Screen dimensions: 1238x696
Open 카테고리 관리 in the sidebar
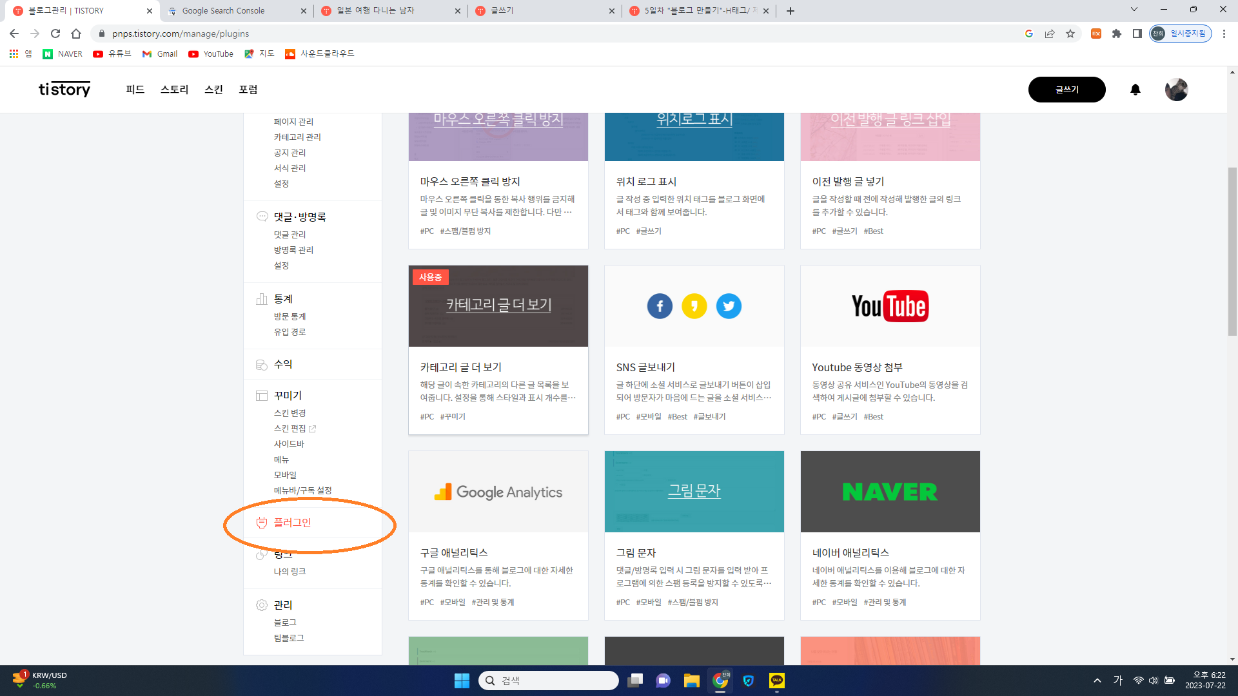click(297, 137)
